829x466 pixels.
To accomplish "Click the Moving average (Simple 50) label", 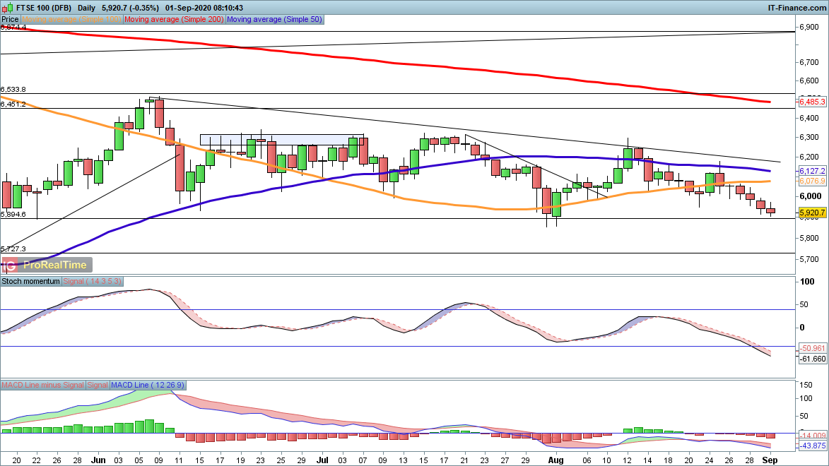I will 274,20.
